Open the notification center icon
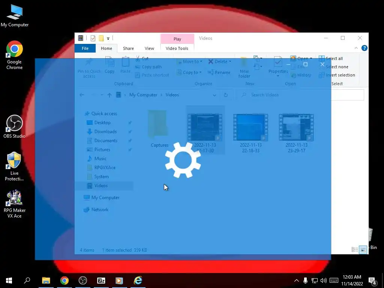Screen dimensions: 384x288 coord(372,281)
